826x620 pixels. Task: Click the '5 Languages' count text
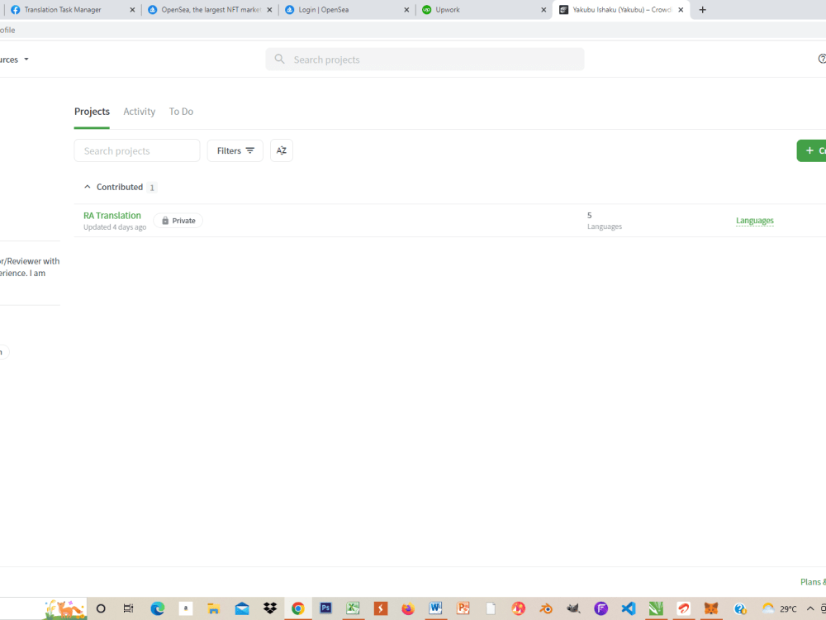605,221
